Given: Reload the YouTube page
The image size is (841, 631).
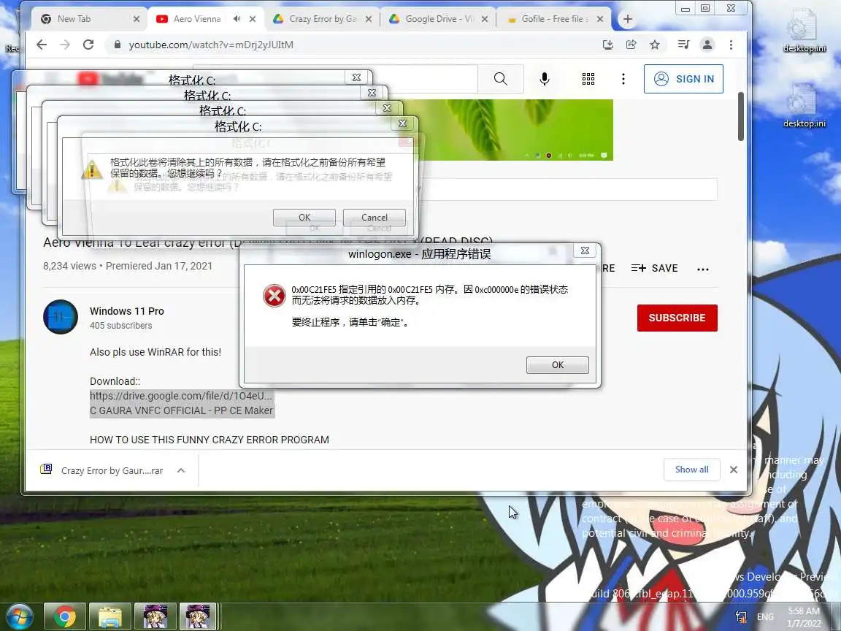Looking at the screenshot, I should point(88,45).
